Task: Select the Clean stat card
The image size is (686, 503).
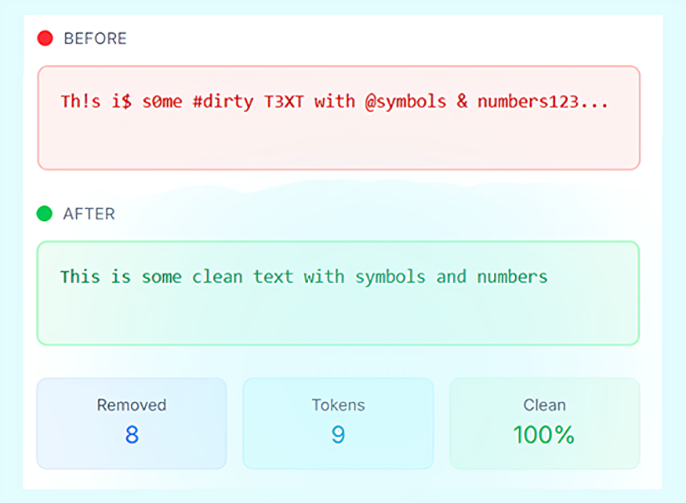Action: click(544, 423)
